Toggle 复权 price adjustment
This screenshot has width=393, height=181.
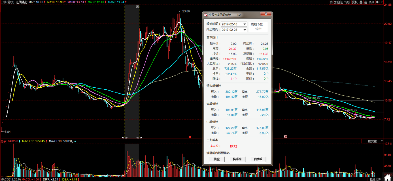[354, 2]
